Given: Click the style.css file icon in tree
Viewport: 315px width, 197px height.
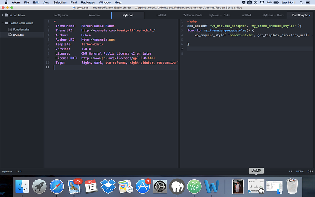Looking at the screenshot, I should coord(10,35).
